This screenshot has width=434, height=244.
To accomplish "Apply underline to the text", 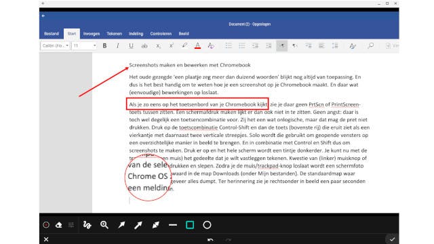I will tap(131, 46).
